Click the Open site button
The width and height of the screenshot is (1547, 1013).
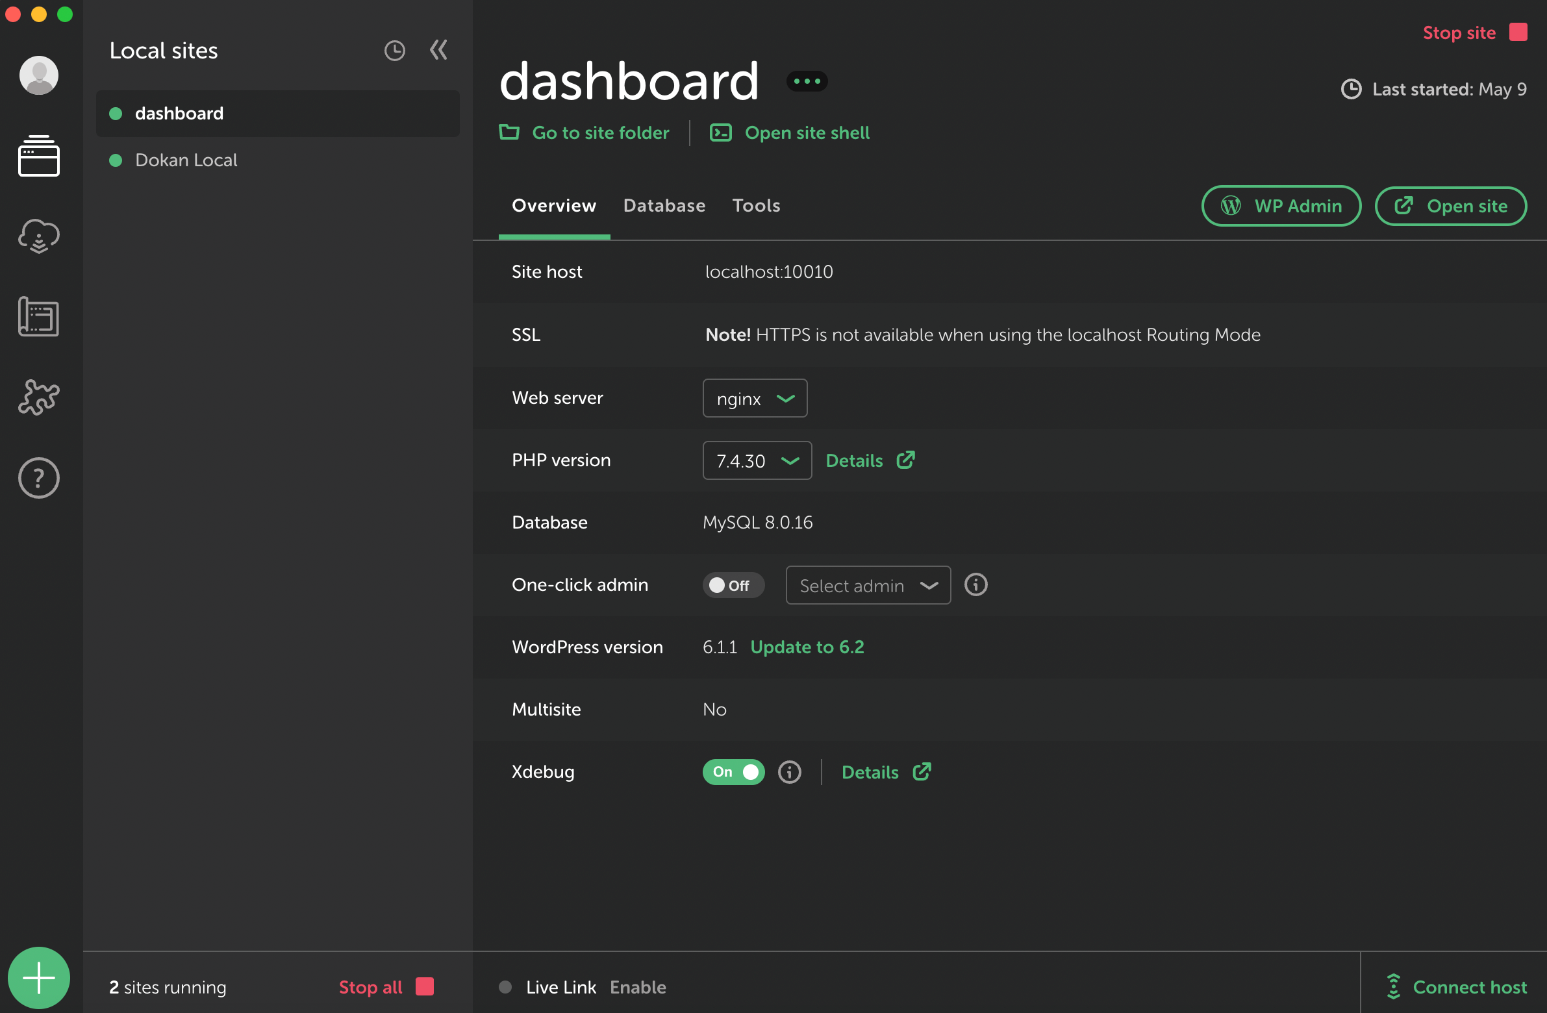click(1450, 206)
